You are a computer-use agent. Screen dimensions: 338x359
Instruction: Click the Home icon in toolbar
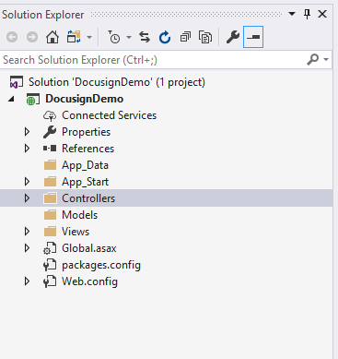coord(52,38)
